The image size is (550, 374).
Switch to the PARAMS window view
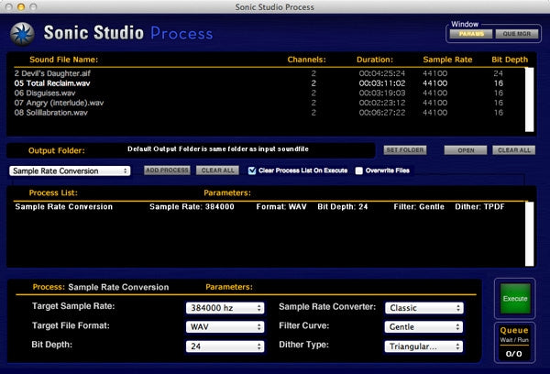pos(471,34)
